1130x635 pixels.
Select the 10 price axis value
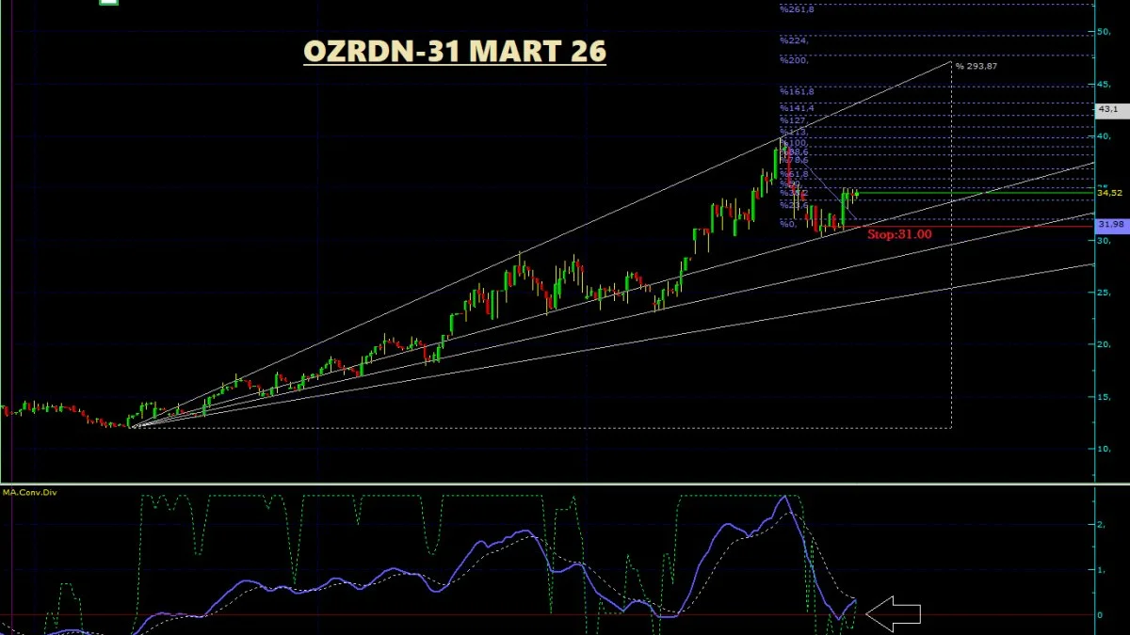point(1104,449)
